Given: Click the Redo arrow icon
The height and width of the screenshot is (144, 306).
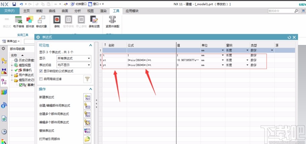Looking at the screenshot, I should tap(30, 4).
